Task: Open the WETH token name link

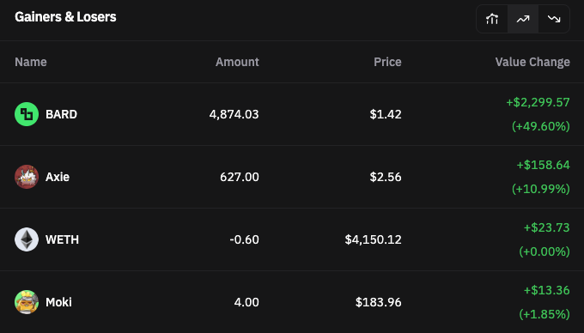Action: click(x=62, y=239)
